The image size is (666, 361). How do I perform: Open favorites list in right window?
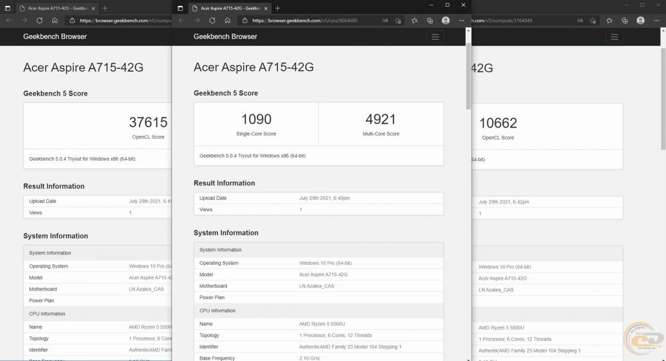(x=609, y=20)
